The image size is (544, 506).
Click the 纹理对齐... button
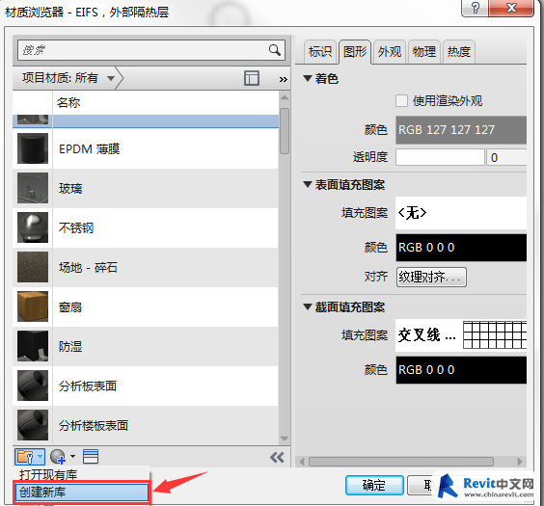pos(431,277)
